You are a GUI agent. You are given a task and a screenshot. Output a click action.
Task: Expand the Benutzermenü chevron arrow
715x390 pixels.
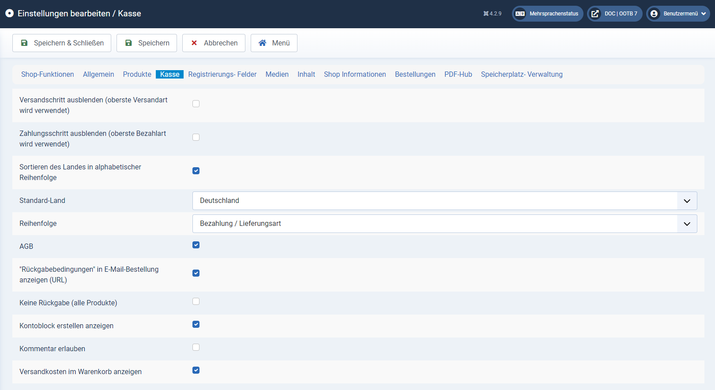704,14
